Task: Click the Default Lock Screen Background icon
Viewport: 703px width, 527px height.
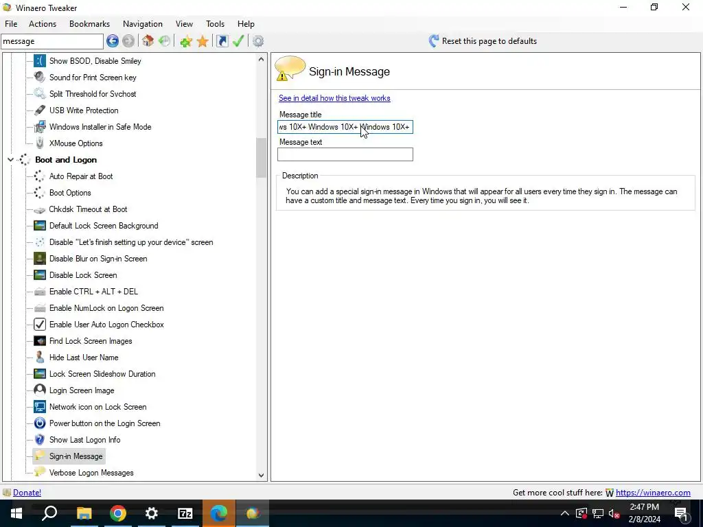Action: [40, 225]
